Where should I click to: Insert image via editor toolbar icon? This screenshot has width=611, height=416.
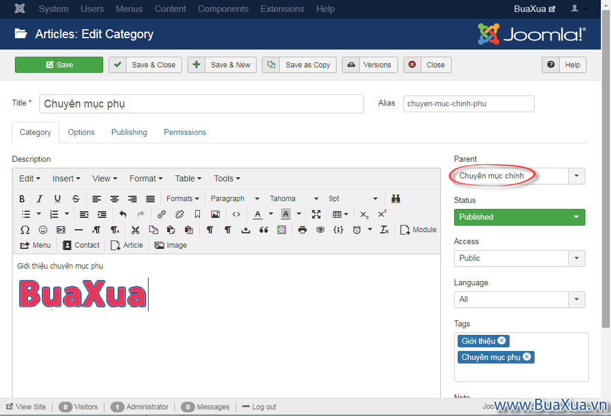(215, 214)
